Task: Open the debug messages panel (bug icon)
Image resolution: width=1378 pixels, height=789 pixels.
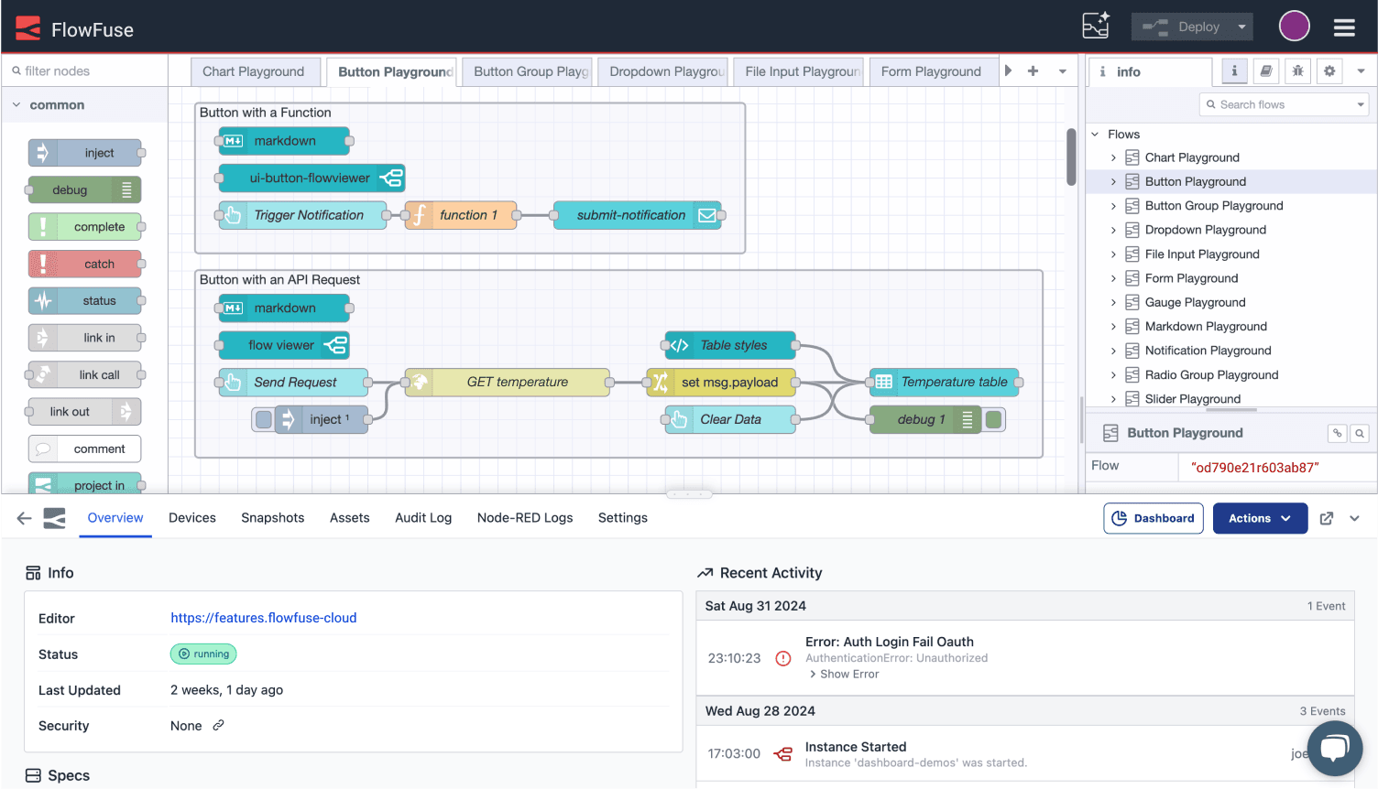Action: (x=1297, y=70)
